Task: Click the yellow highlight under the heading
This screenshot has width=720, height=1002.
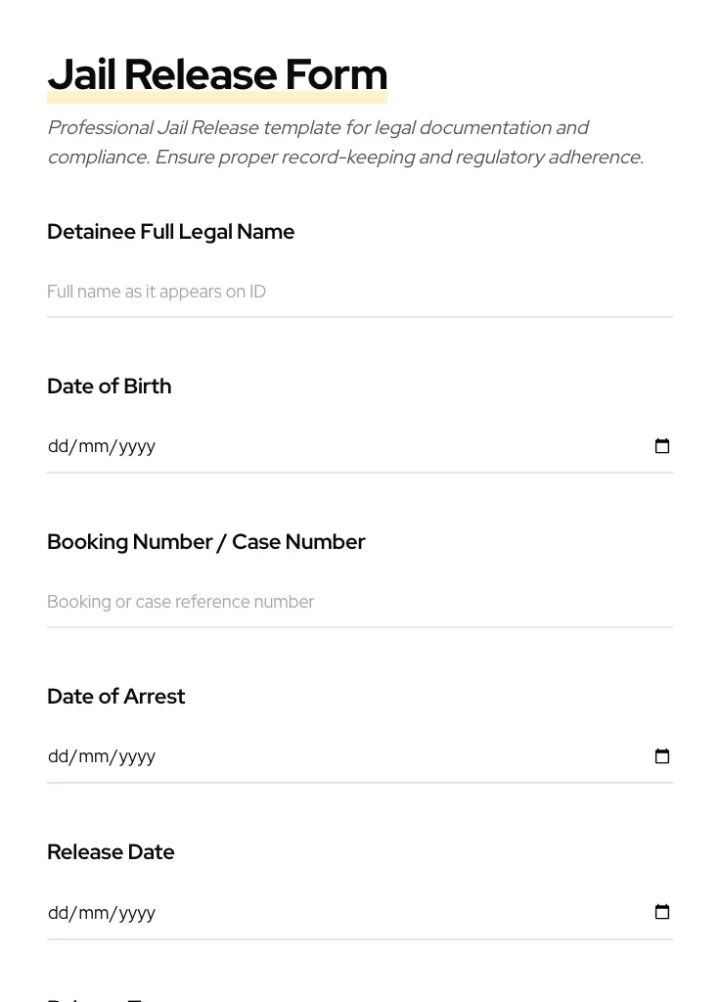Action: [217, 96]
